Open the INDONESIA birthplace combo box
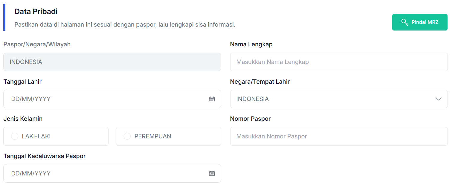This screenshot has height=185, width=452. [x=329, y=99]
